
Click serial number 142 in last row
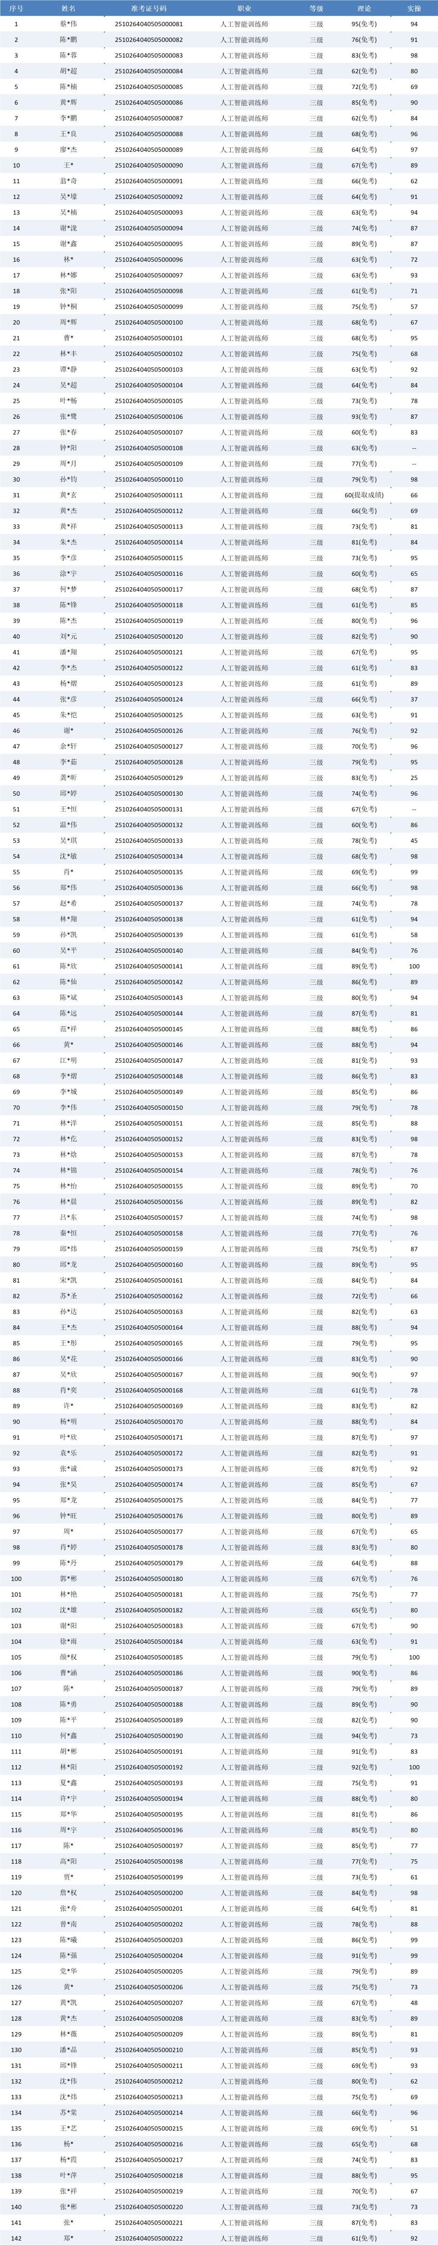17,2238
